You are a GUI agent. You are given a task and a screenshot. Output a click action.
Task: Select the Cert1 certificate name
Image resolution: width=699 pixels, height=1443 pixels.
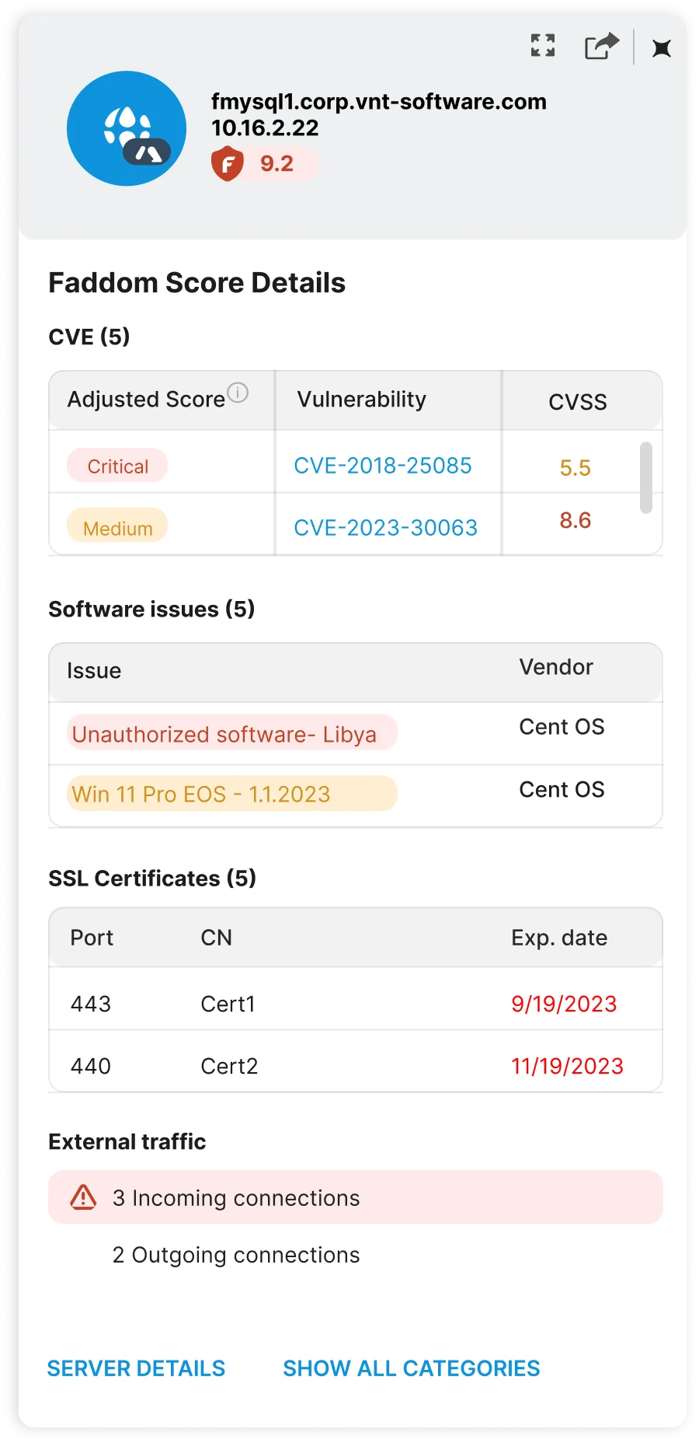pyautogui.click(x=228, y=1005)
